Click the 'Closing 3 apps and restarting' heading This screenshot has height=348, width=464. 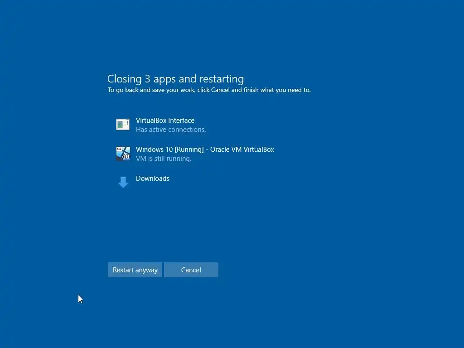pyautogui.click(x=175, y=79)
